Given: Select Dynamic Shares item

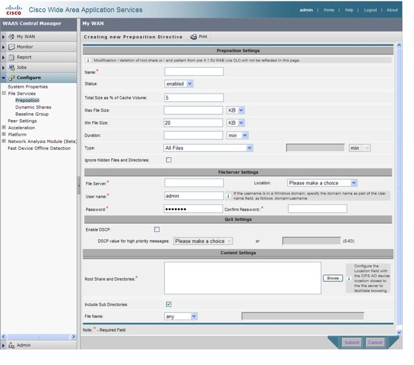Looking at the screenshot, I should 33,107.
